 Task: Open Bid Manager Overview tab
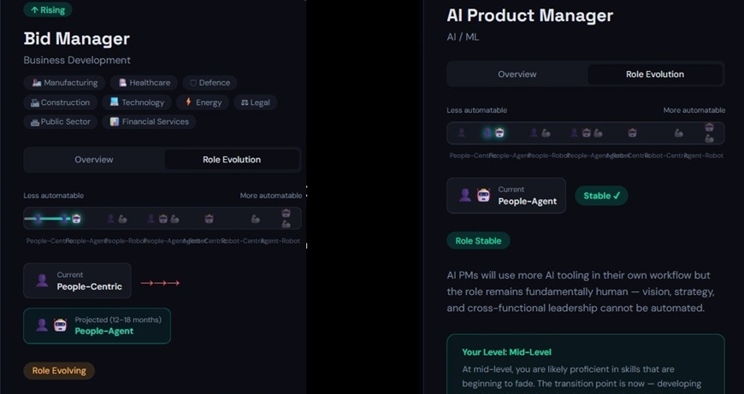point(94,160)
